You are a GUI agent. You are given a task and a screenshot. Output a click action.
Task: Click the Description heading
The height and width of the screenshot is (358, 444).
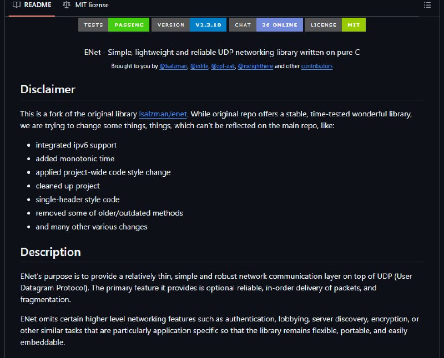click(51, 252)
